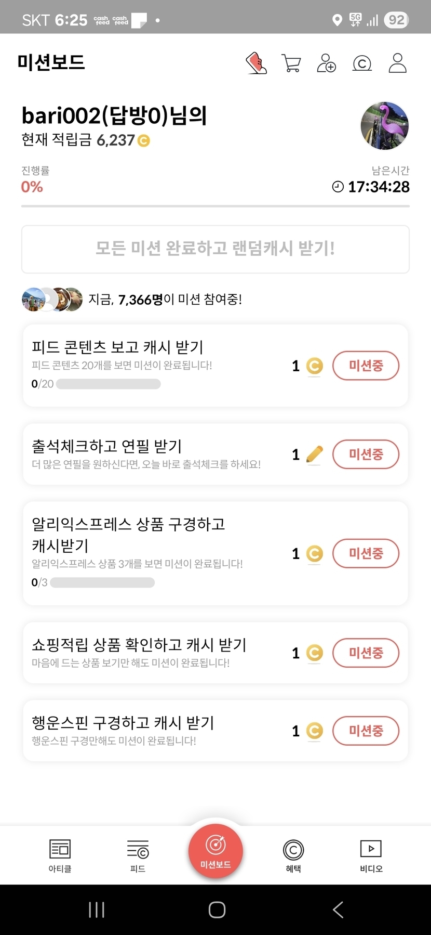Tap the overall mission progress bar
The width and height of the screenshot is (431, 935).
(216, 206)
